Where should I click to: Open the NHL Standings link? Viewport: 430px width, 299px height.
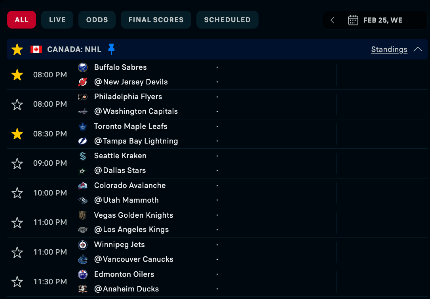389,50
